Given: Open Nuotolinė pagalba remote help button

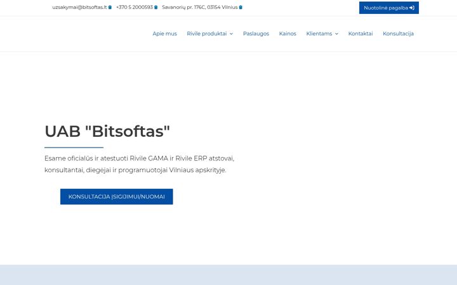Looking at the screenshot, I should click(x=389, y=8).
